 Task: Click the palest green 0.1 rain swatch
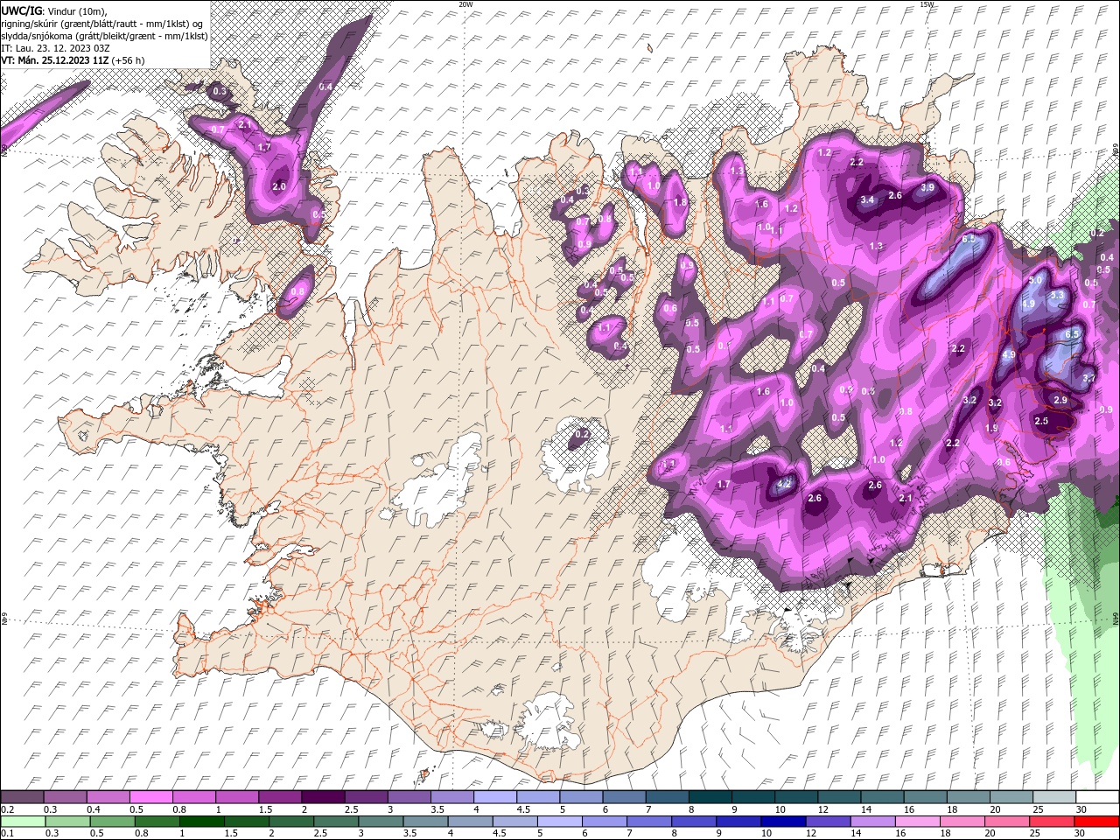click(x=23, y=822)
